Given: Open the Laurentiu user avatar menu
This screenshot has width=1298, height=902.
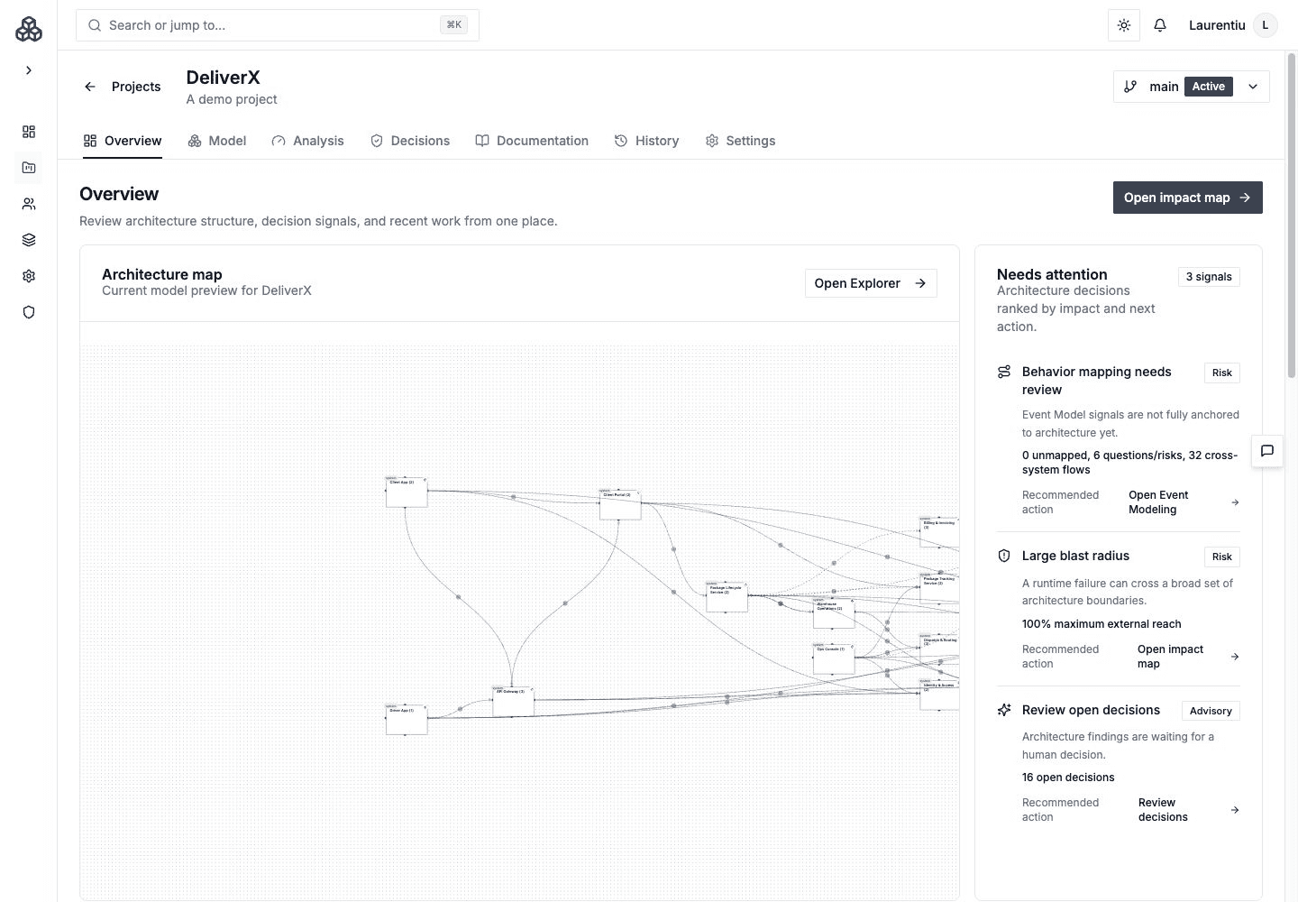Looking at the screenshot, I should click(x=1266, y=25).
